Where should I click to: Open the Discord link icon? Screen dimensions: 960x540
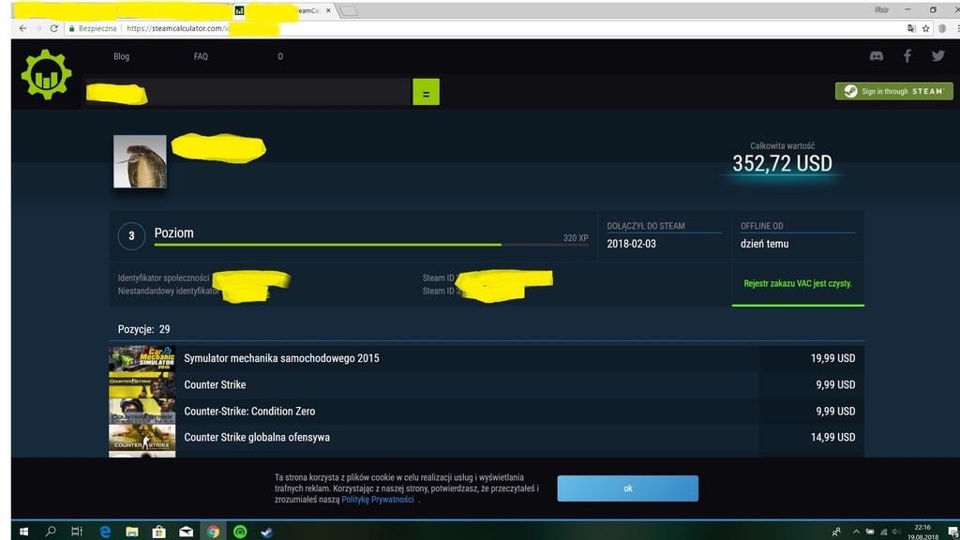(x=877, y=56)
